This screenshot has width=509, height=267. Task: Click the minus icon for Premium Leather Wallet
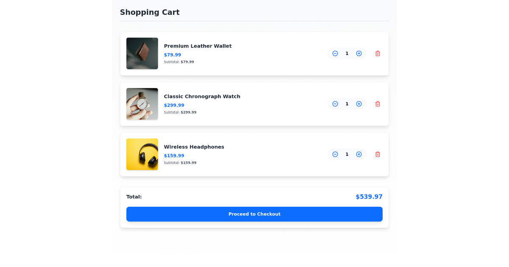coord(335,53)
